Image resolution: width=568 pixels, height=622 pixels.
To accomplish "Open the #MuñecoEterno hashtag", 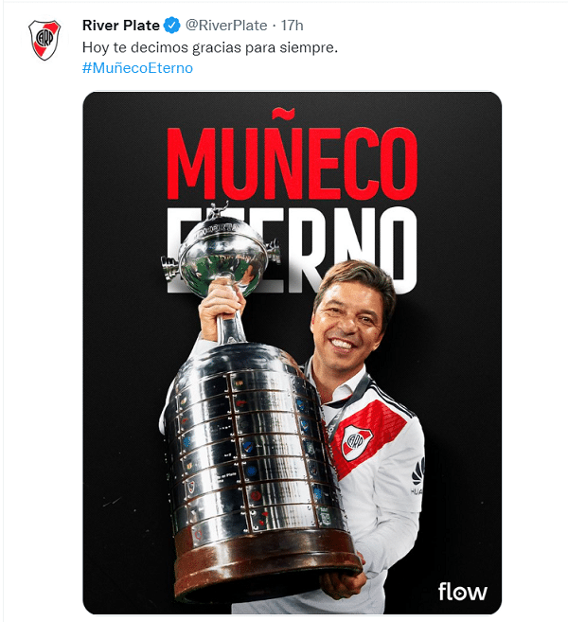I will (137, 68).
